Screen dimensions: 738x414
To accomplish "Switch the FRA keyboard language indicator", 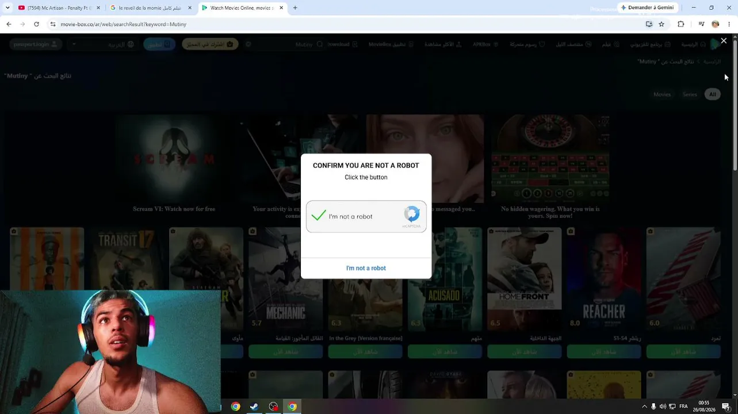I will 683,407.
